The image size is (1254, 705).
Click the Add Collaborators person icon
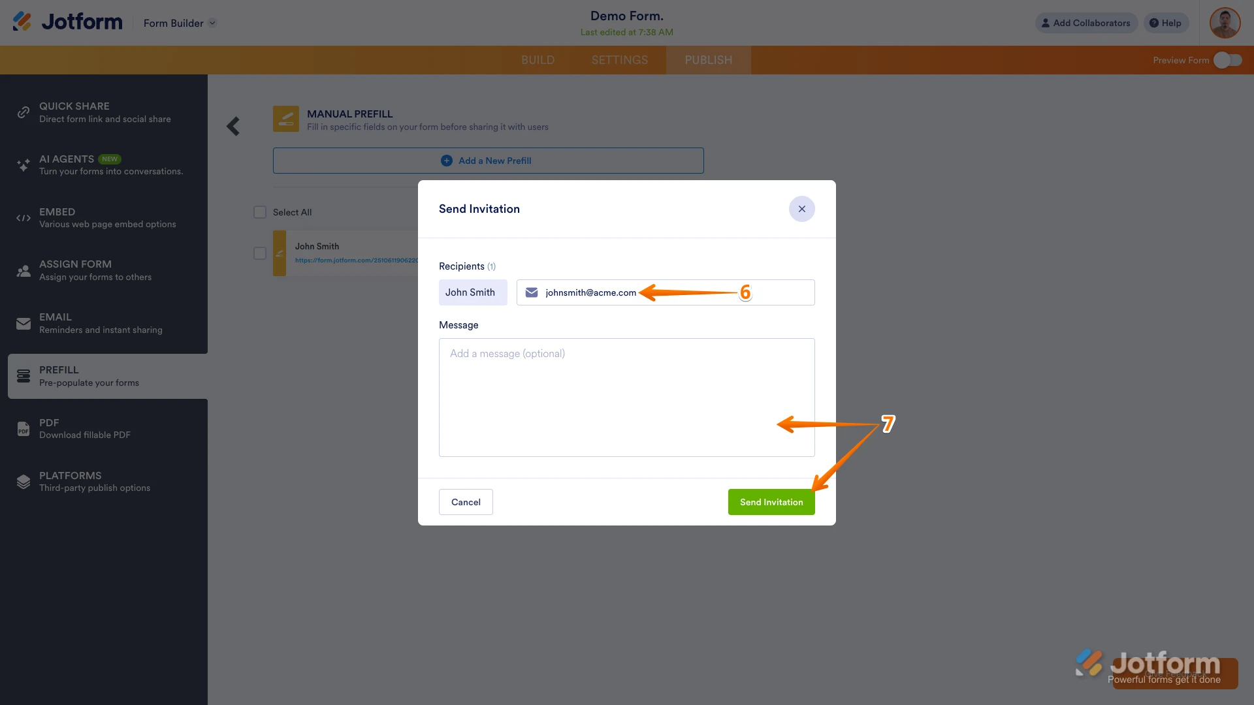(1046, 23)
